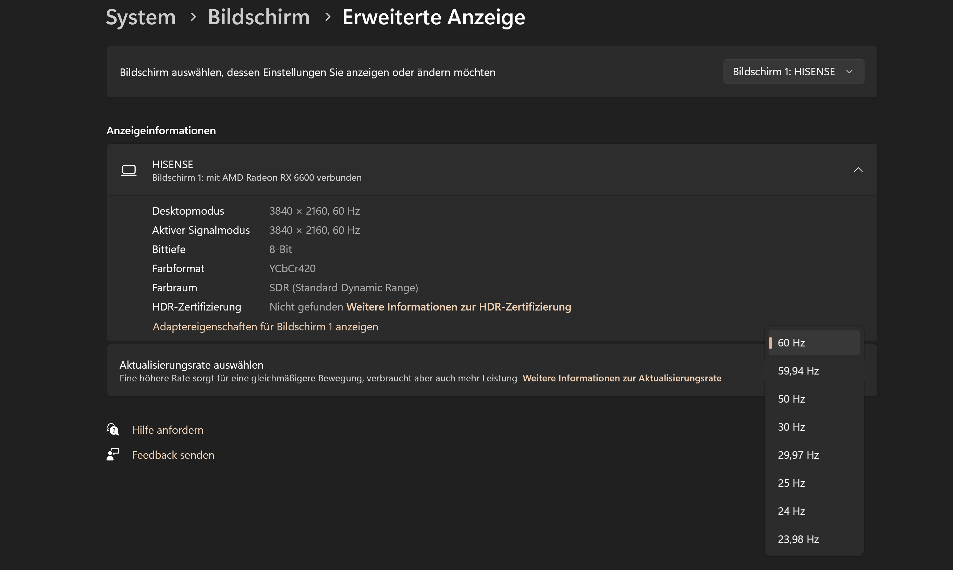Open Adaptereigenschaften für Bildschirm 1 anzeigen
953x570 pixels.
click(x=265, y=327)
